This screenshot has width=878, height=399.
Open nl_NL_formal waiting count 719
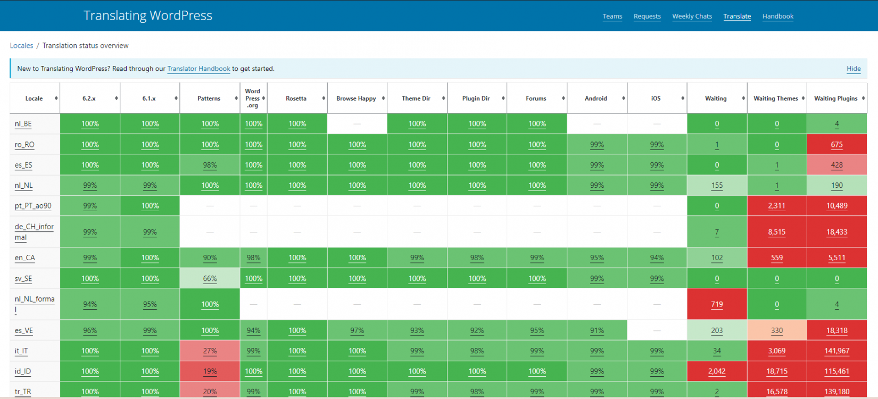pyautogui.click(x=716, y=304)
